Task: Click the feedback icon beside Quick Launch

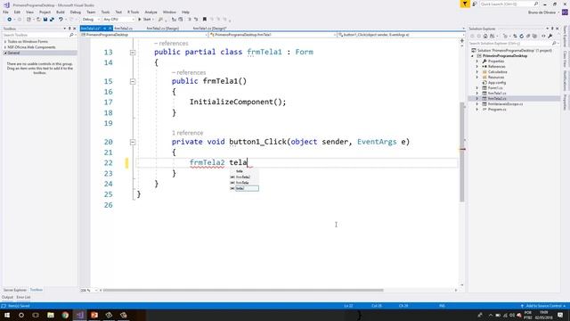Action: coord(475,4)
